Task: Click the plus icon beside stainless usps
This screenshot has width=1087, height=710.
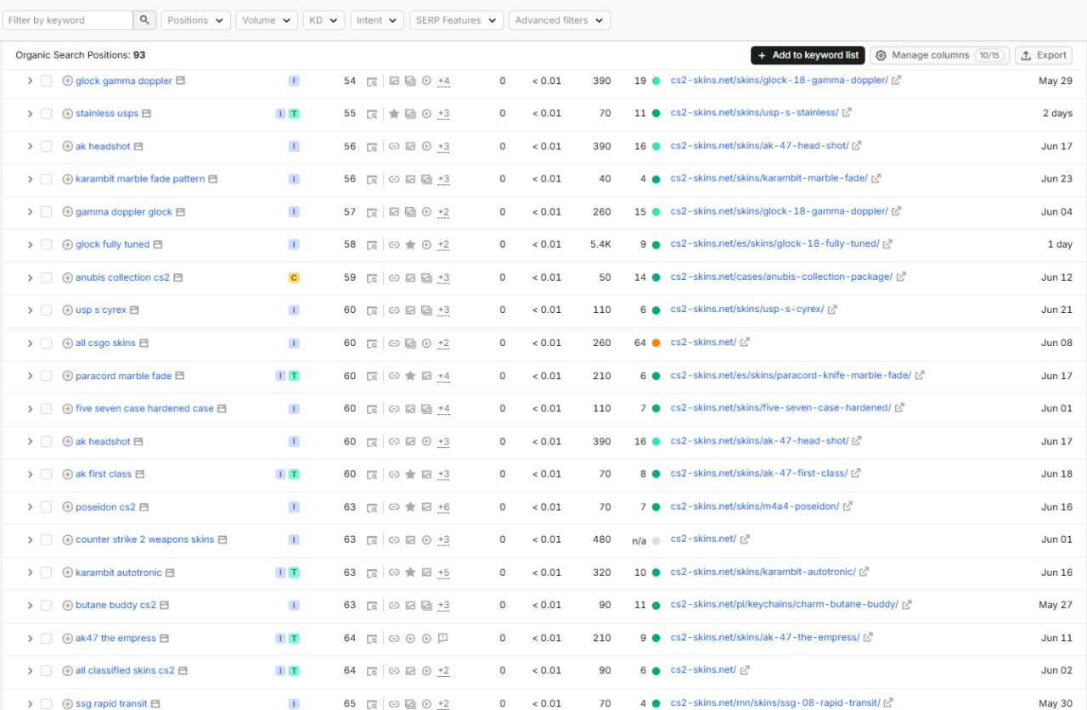Action: pyautogui.click(x=68, y=114)
